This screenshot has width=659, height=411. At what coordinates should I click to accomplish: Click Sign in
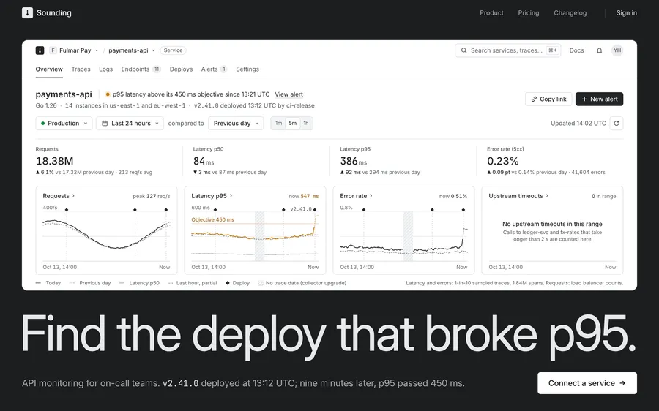(x=626, y=12)
